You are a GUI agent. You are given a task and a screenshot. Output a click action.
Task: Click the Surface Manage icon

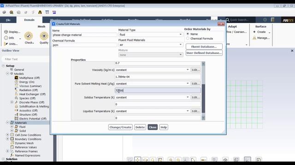tap(254, 38)
